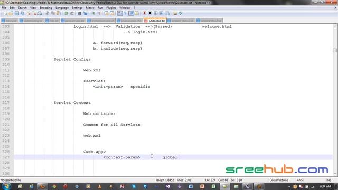
Task: Run macro multiple times icon
Action: coord(161,13)
